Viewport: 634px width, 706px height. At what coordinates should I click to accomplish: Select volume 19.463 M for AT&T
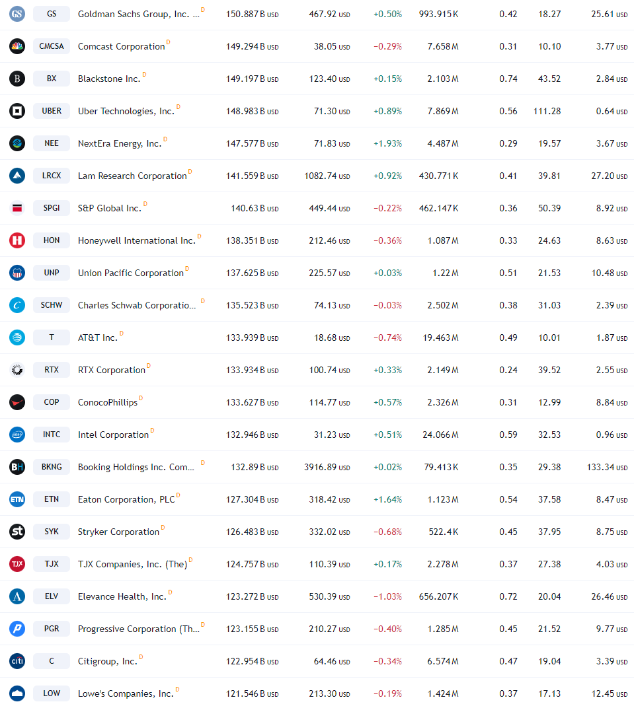coord(441,337)
